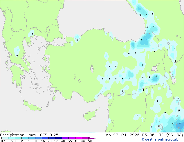Click the '(00+30)' forecast offset text
184x142 pixels.
[x=175, y=135]
